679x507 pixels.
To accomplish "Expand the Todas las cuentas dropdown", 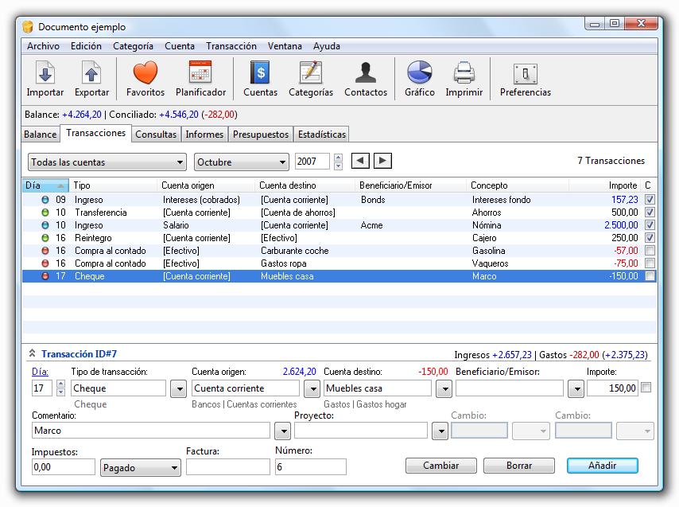I will (107, 162).
